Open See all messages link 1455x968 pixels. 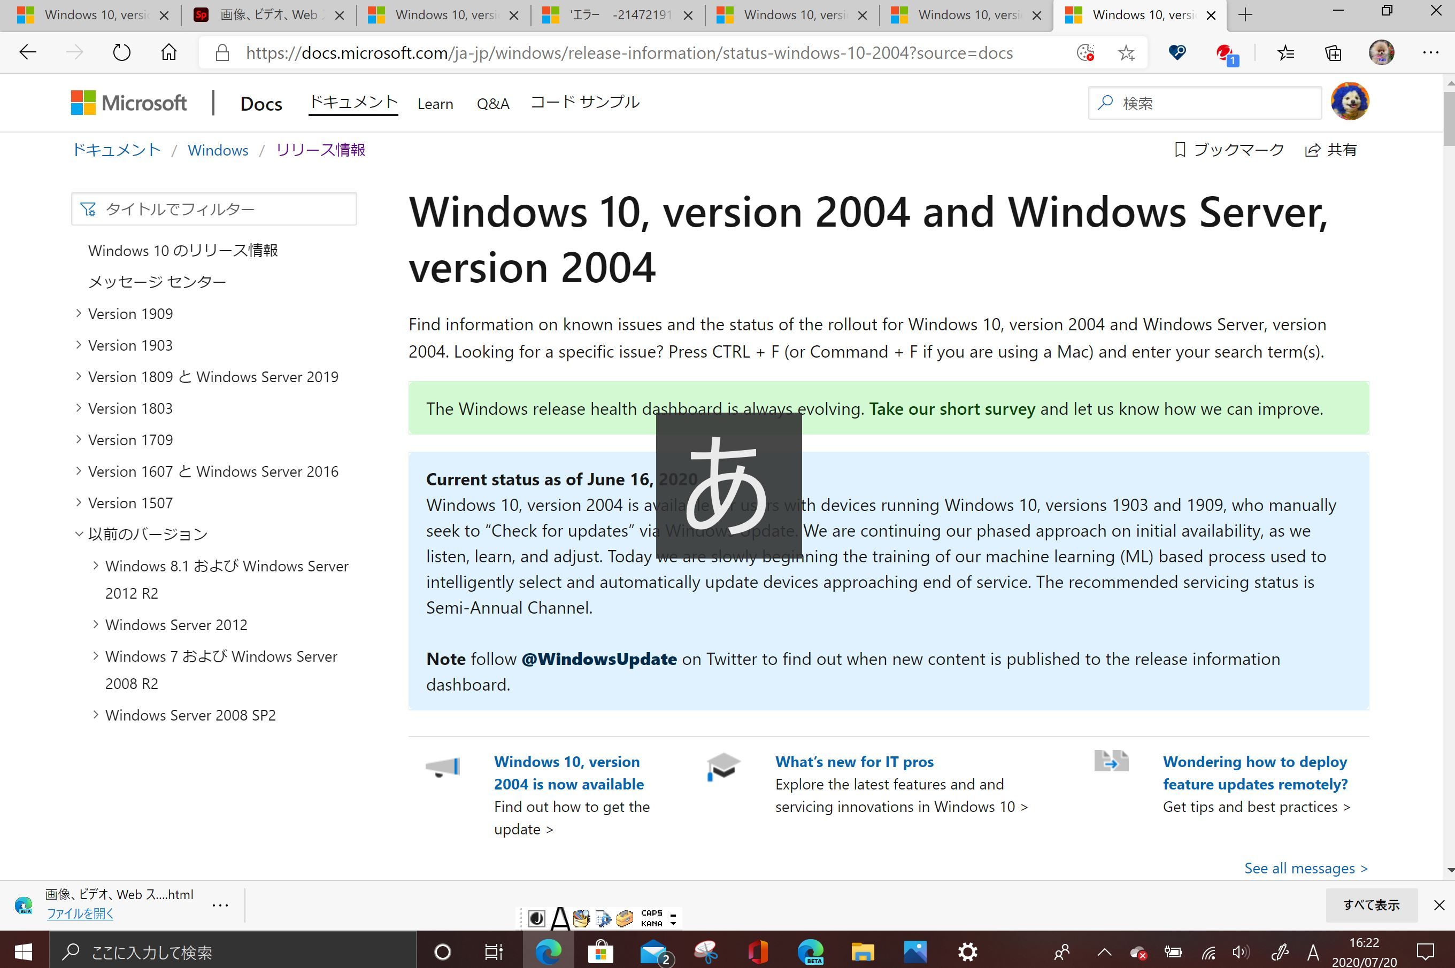click(x=1306, y=868)
